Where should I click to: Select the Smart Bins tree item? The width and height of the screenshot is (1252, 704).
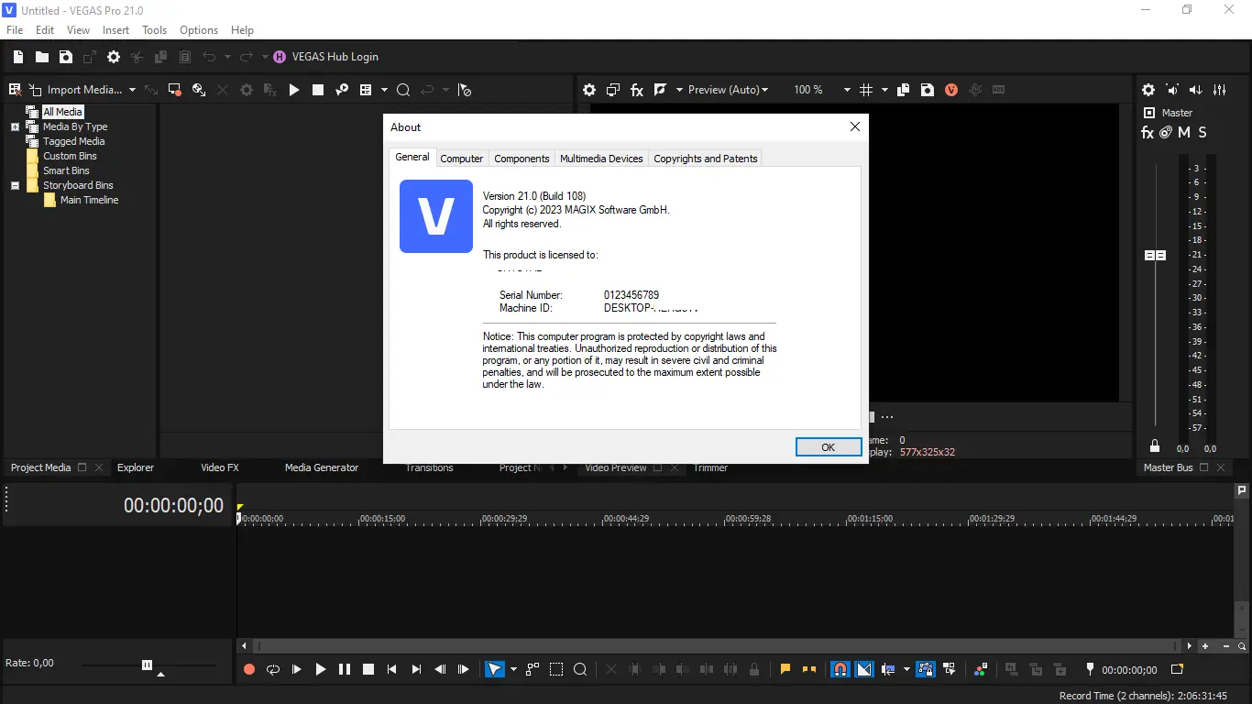[x=66, y=170]
